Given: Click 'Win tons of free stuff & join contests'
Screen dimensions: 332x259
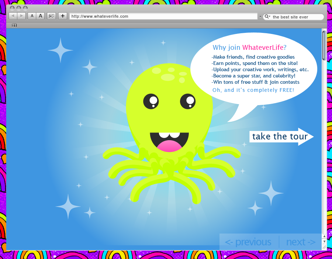Looking at the screenshot, I should pos(255,82).
